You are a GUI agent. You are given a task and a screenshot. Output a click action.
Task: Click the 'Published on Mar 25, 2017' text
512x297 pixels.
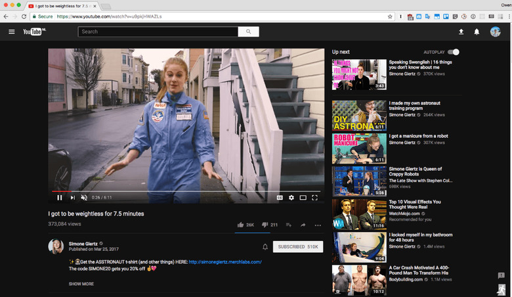94,249
